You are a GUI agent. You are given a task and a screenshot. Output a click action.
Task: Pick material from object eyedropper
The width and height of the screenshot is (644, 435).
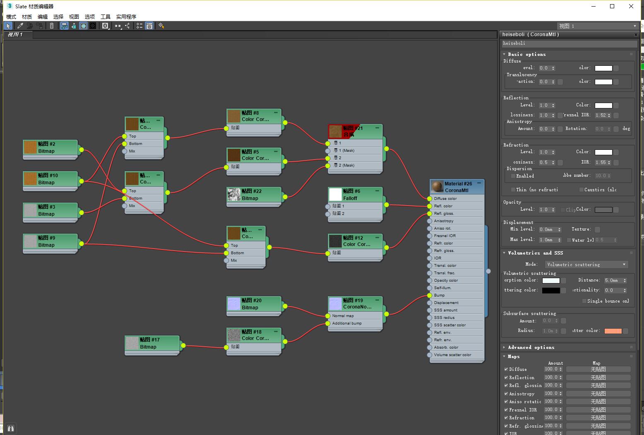20,26
